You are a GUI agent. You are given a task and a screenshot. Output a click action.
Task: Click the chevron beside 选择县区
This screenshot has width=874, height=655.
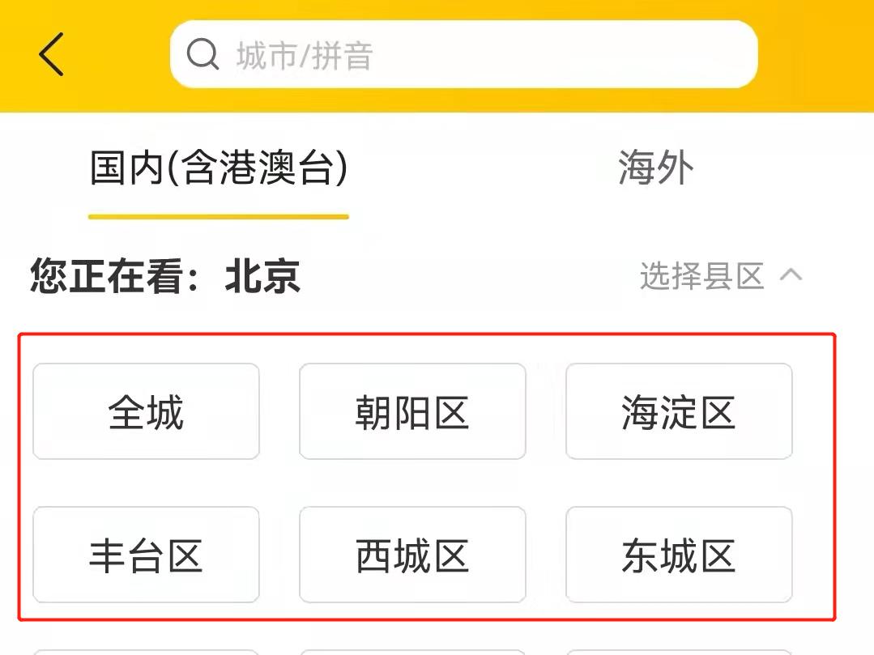791,274
